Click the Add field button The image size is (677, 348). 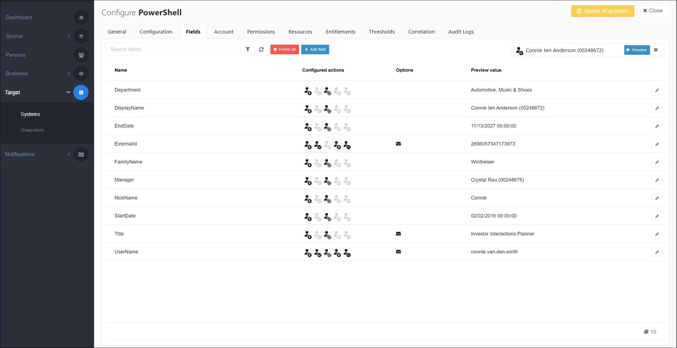[x=315, y=49]
